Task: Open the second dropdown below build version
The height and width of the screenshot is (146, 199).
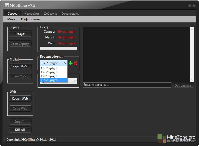Action: coord(75,81)
